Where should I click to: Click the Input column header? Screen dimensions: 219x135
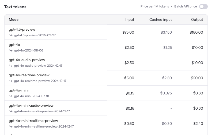pyautogui.click(x=130, y=19)
